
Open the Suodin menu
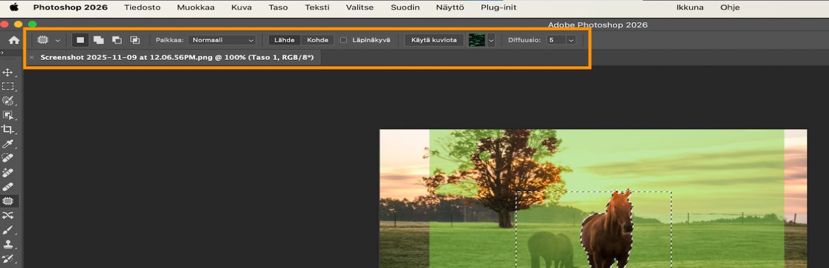tap(405, 7)
